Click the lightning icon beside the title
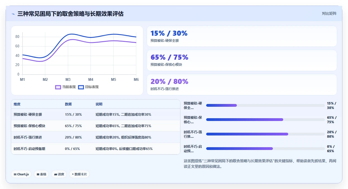This screenshot has height=189, width=348. coord(13,14)
